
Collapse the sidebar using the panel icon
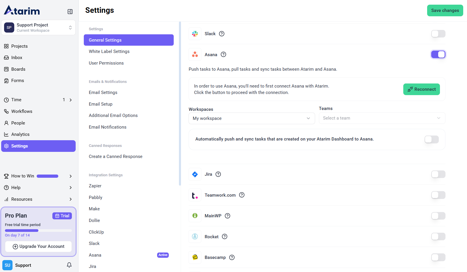point(70,12)
